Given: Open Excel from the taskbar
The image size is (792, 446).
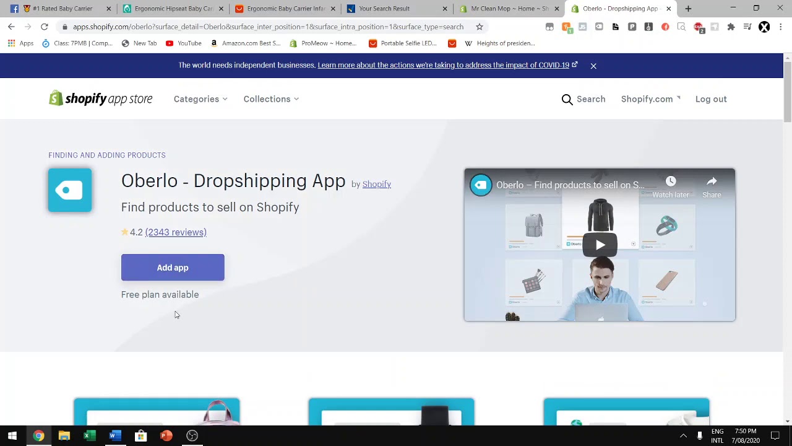Looking at the screenshot, I should click(x=90, y=435).
